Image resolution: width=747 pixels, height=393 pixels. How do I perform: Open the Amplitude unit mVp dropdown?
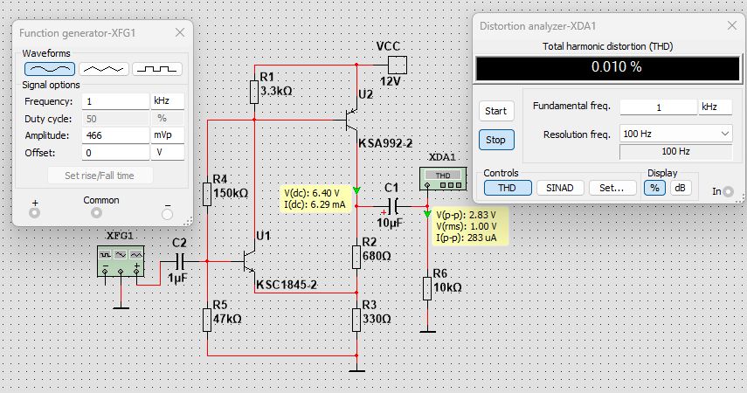click(167, 135)
